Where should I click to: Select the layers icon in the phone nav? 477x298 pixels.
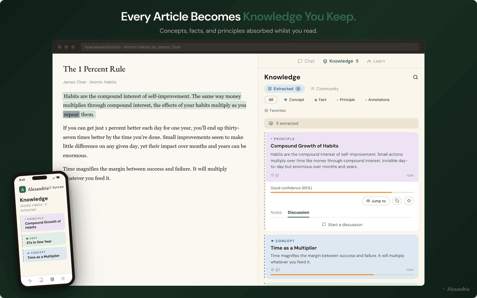pos(52,279)
